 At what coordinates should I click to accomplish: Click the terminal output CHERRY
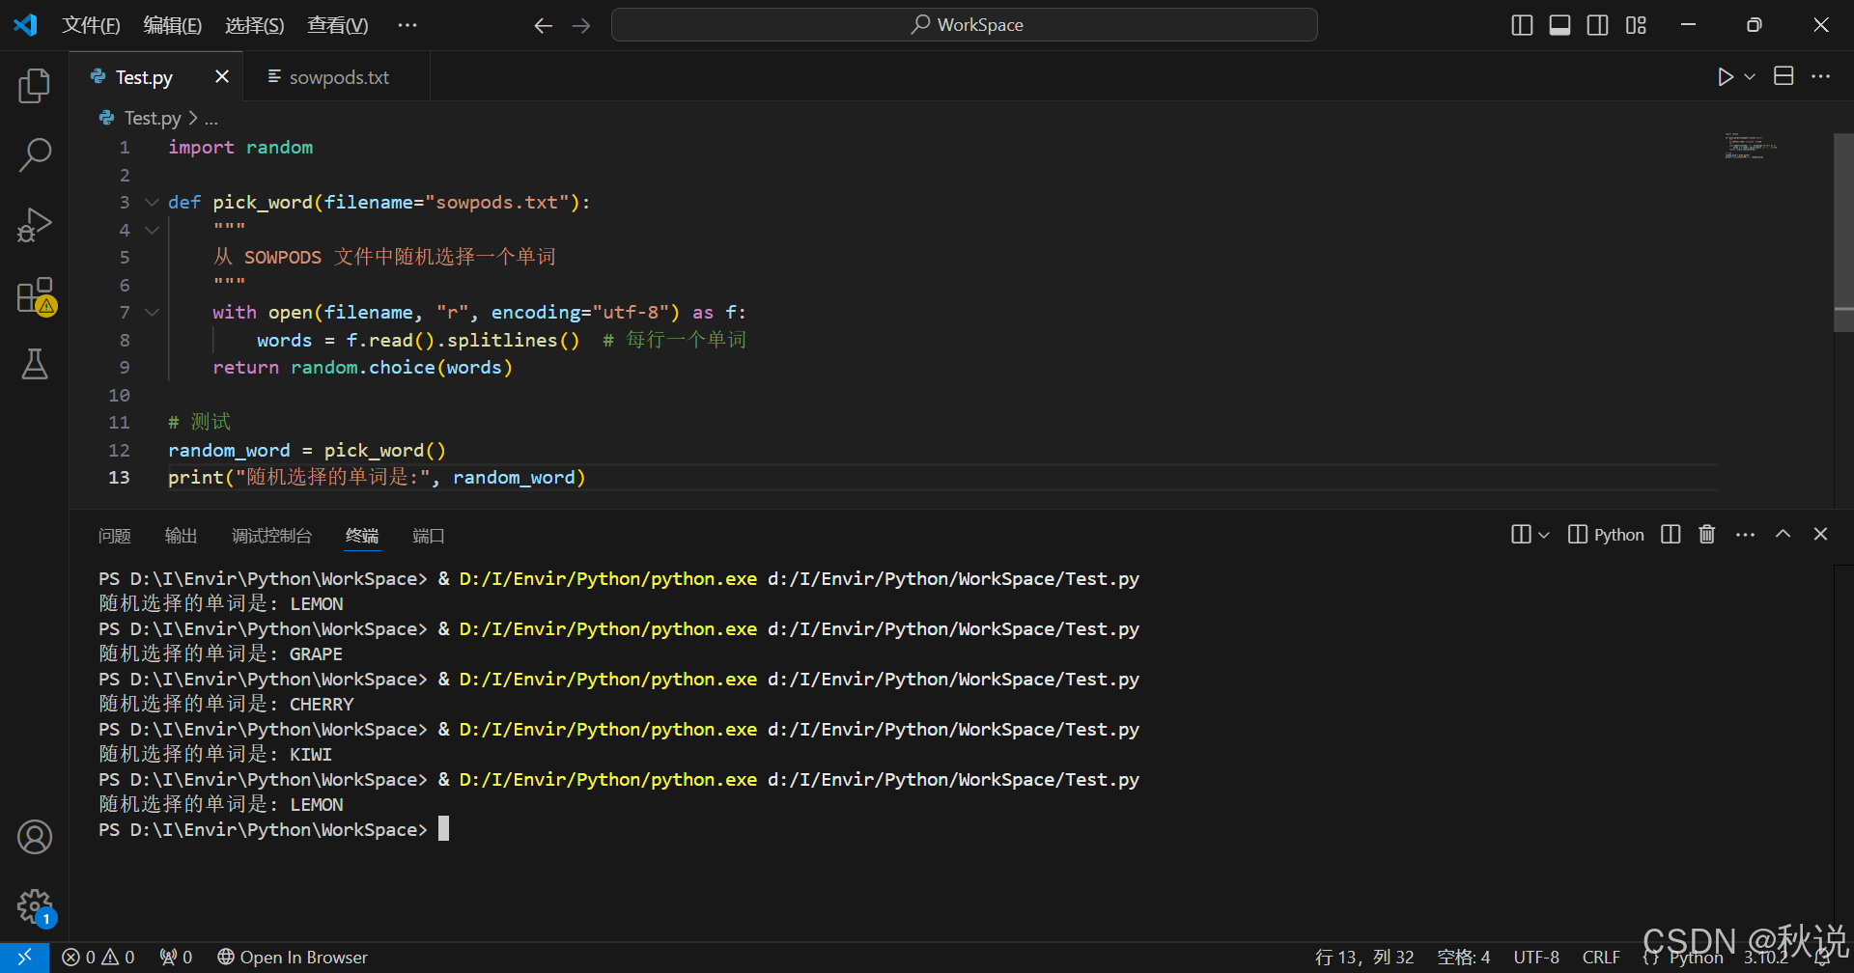click(x=322, y=705)
